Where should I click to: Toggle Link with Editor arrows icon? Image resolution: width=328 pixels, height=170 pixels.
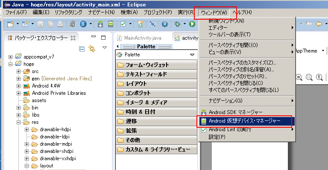[x=92, y=49]
